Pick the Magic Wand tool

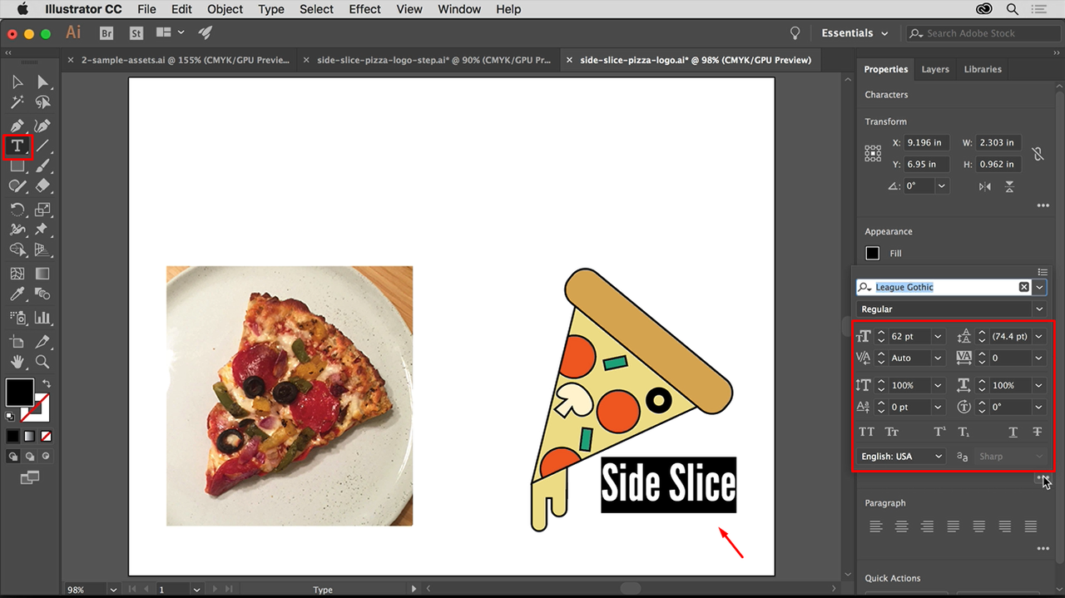pyautogui.click(x=17, y=103)
